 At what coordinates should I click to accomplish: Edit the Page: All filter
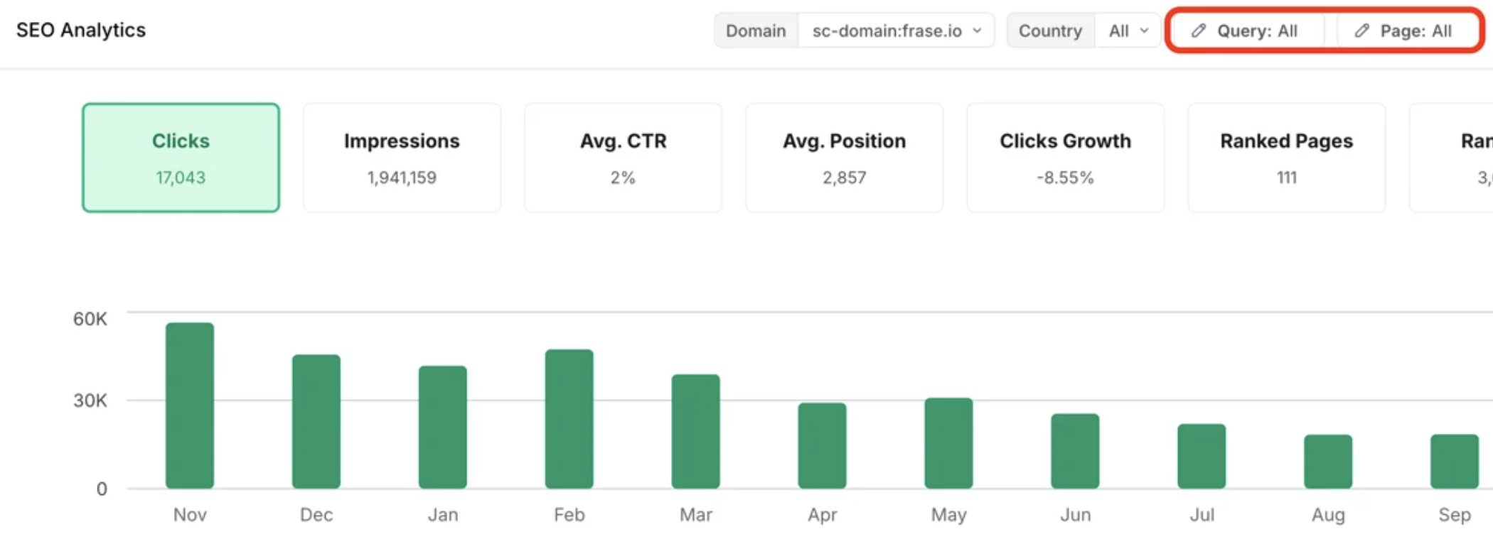(1415, 31)
